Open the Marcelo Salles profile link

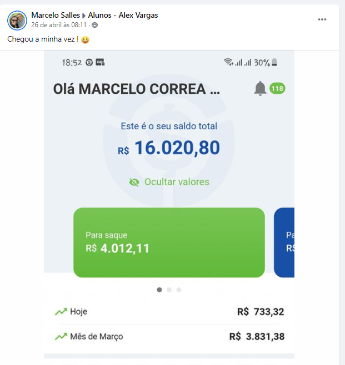(56, 15)
